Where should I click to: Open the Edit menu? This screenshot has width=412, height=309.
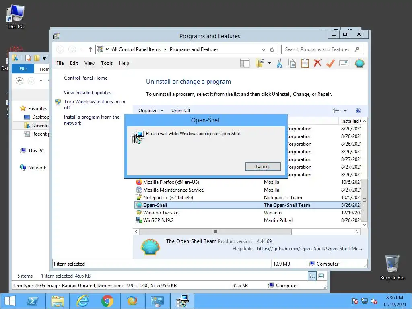pos(74,63)
